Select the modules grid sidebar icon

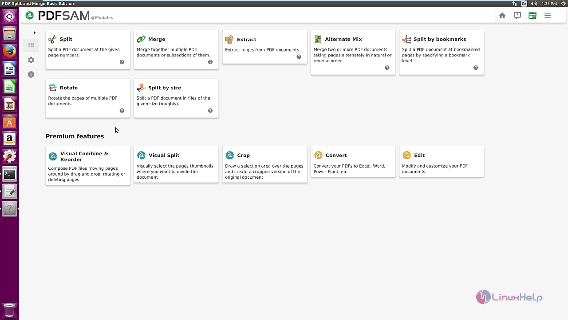(x=31, y=45)
